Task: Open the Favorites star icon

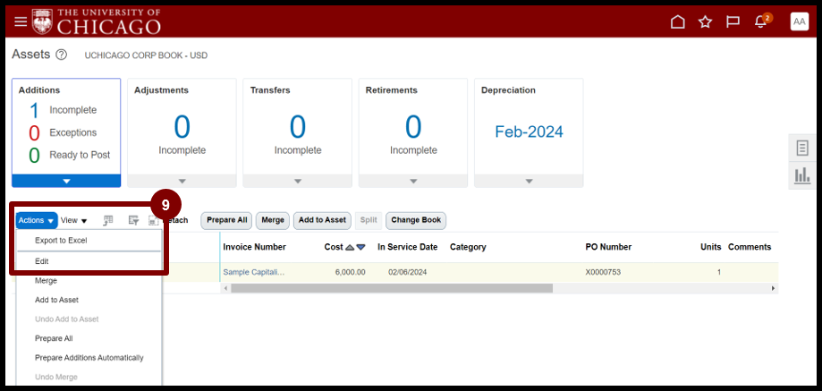Action: pos(705,21)
